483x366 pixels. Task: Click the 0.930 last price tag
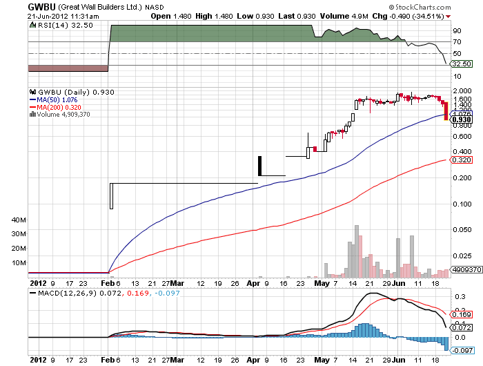[x=462, y=119]
